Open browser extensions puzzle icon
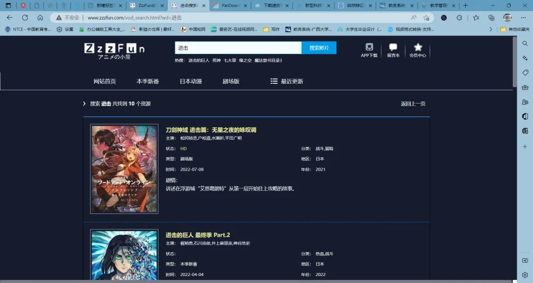This screenshot has width=533, height=283. [459, 18]
